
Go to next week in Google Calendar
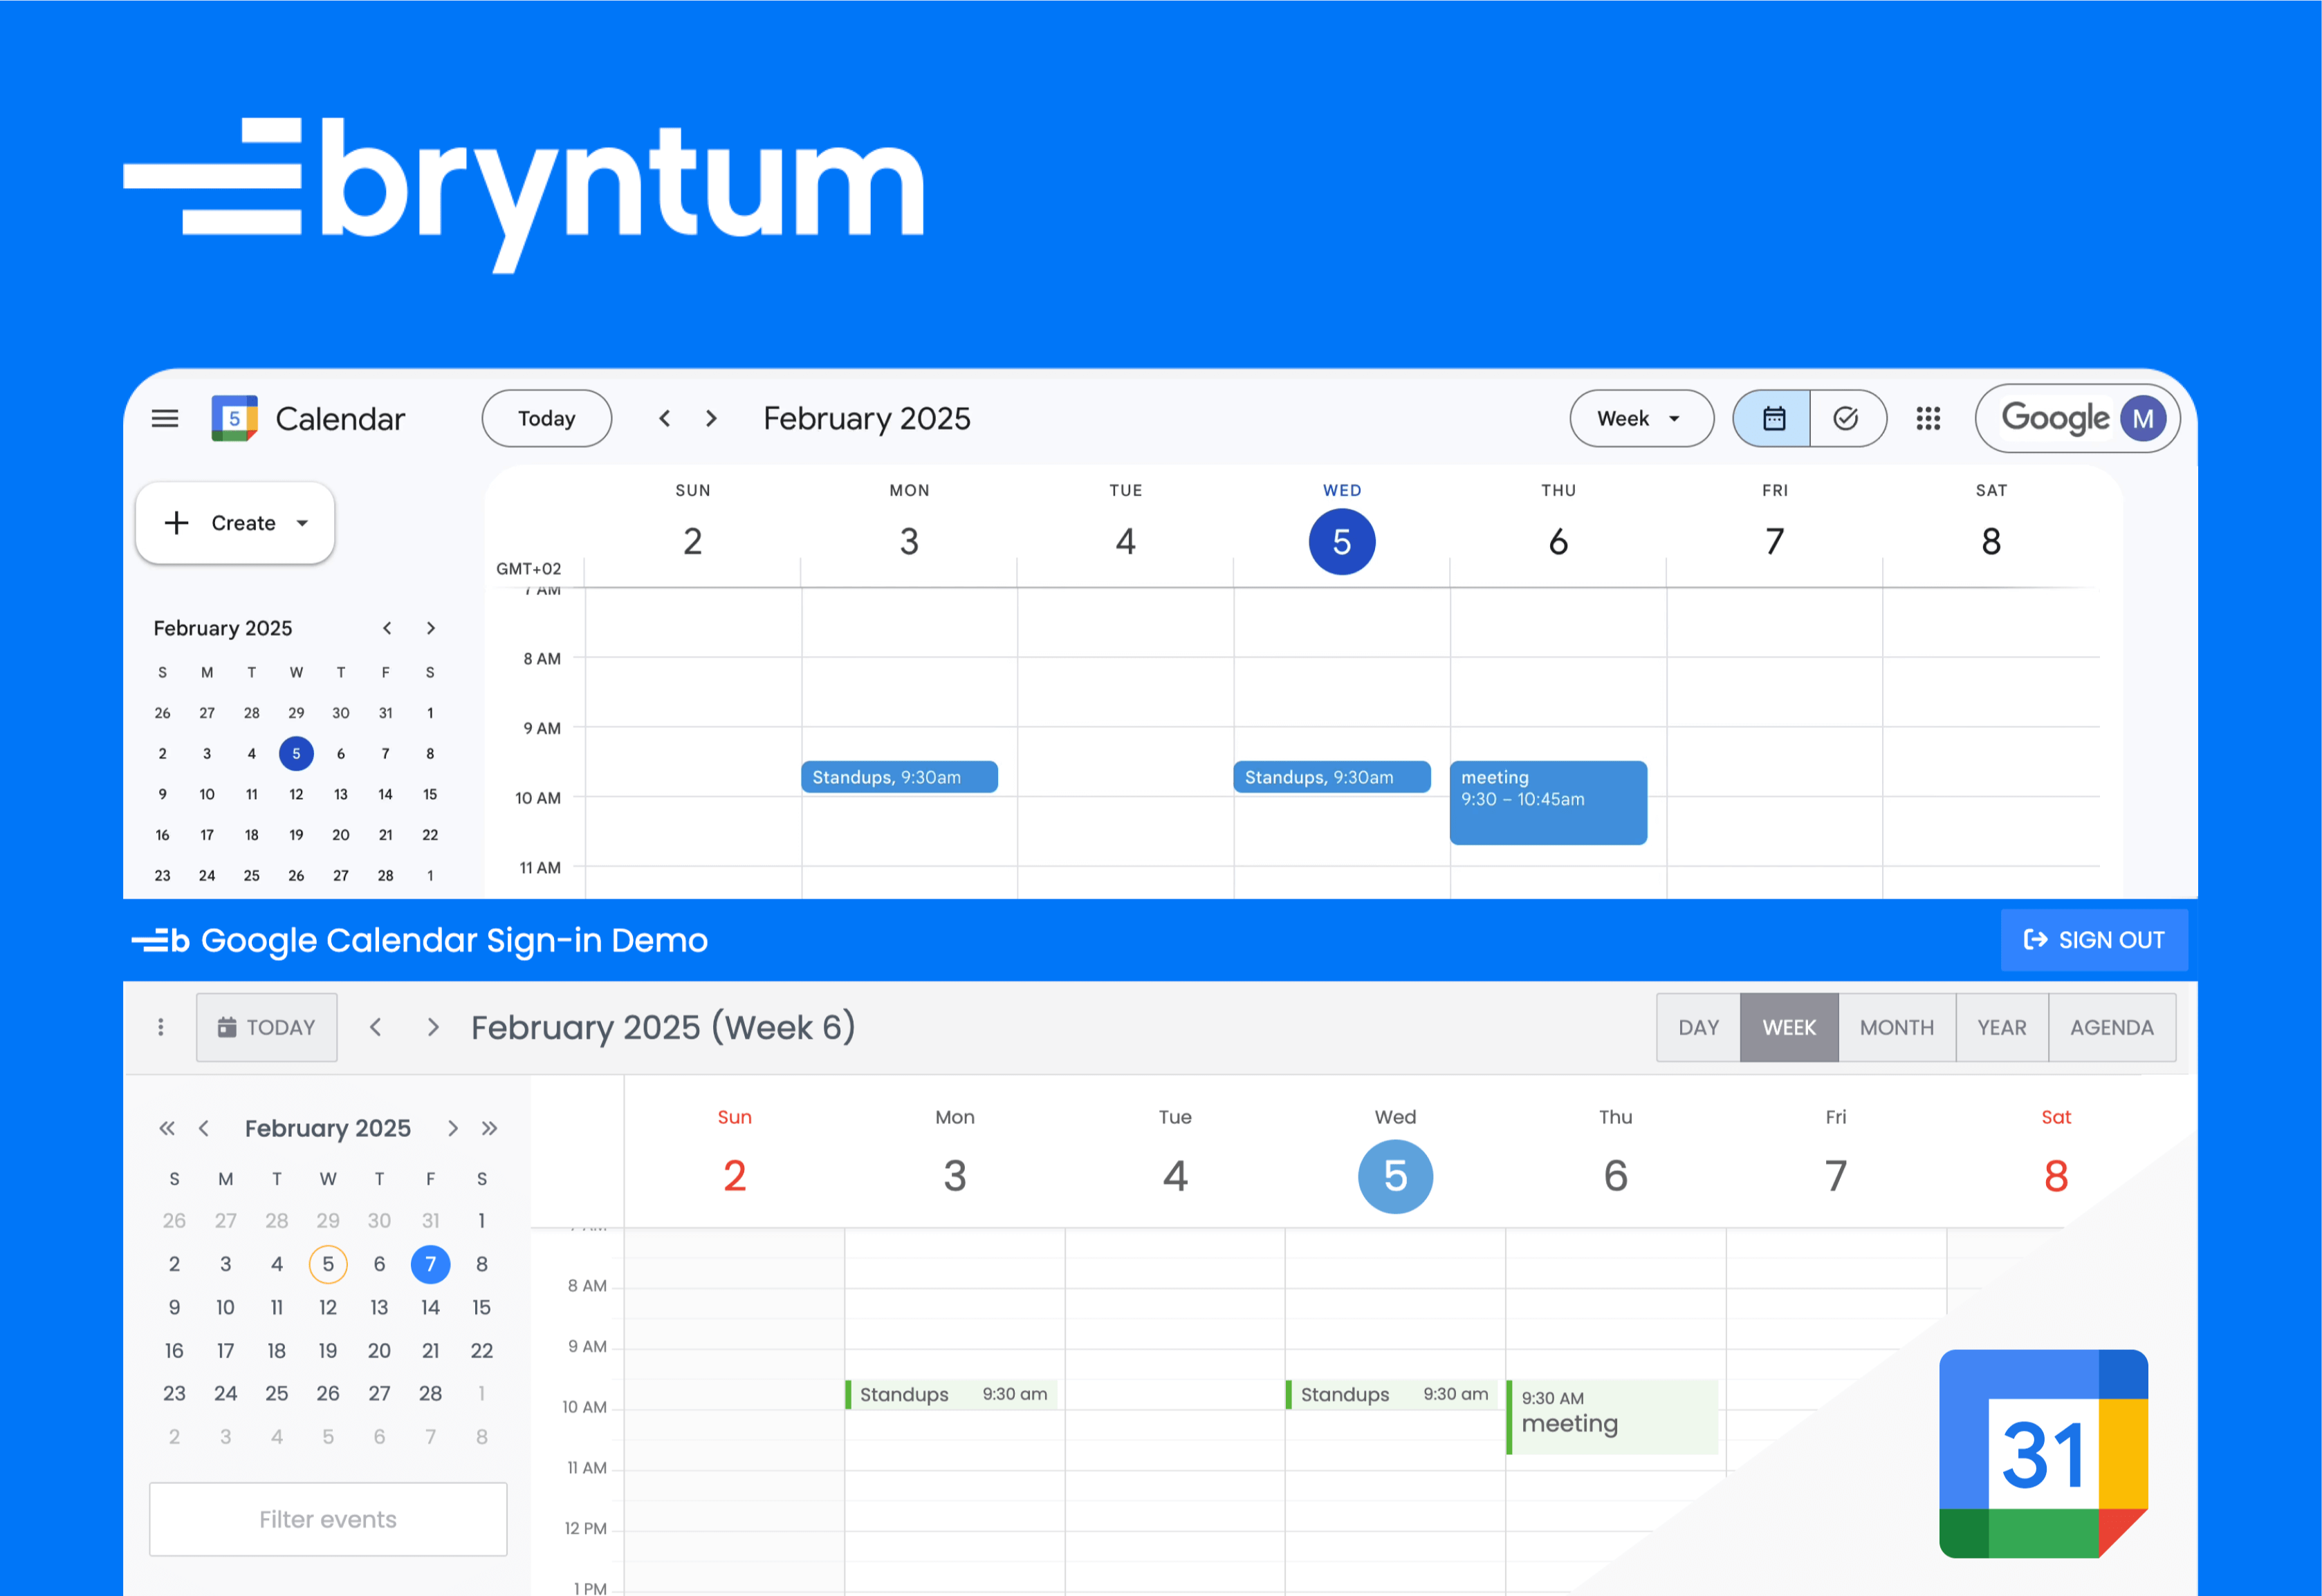point(711,418)
